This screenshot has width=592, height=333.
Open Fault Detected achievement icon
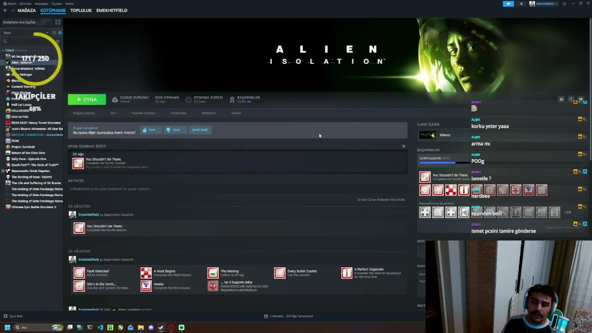(79, 273)
